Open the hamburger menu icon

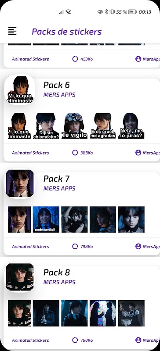[12, 31]
